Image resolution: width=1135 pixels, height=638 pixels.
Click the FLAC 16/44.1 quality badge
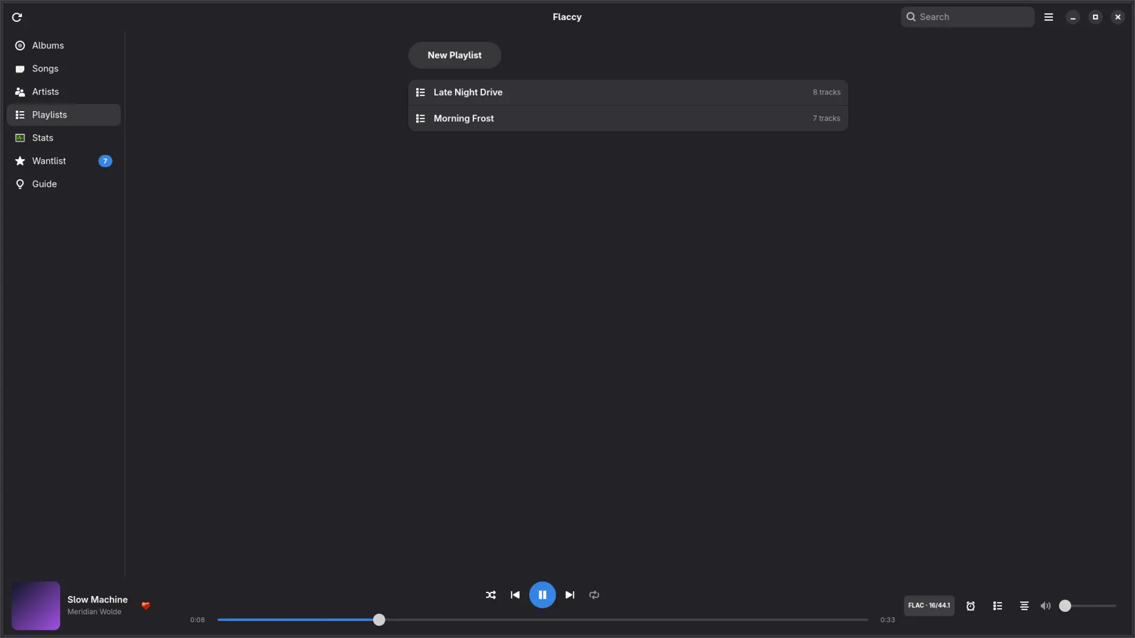pos(929,606)
